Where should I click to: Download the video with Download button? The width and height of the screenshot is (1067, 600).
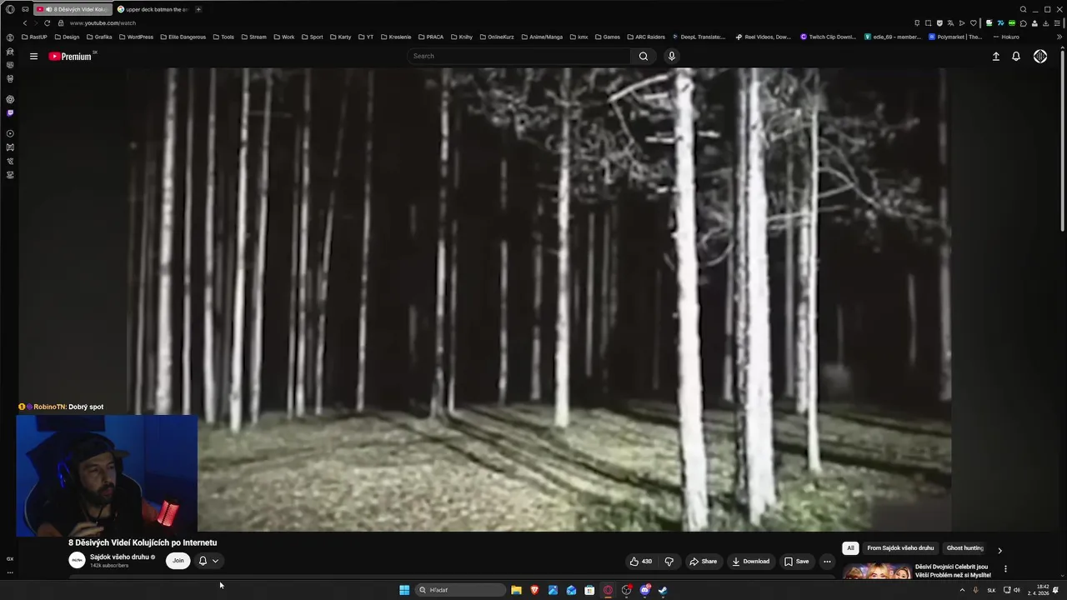coord(750,562)
